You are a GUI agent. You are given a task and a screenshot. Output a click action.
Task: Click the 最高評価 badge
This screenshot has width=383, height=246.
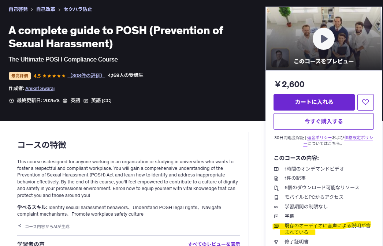tap(20, 76)
